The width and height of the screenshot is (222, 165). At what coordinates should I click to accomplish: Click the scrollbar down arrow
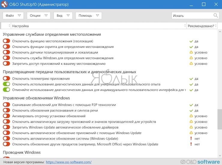220,155
